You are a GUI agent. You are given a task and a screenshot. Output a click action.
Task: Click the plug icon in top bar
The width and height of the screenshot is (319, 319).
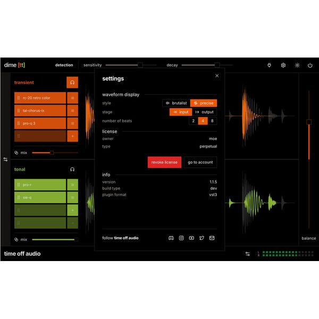pyautogui.click(x=269, y=65)
